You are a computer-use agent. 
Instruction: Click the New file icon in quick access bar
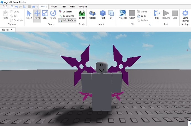(x=12, y=7)
